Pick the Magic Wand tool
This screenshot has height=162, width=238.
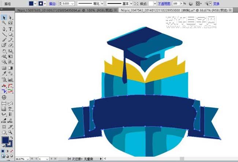(4, 23)
